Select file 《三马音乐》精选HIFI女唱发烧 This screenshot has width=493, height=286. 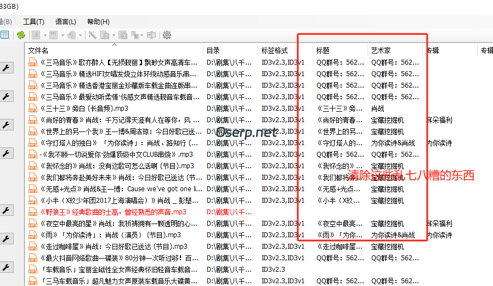pos(118,74)
